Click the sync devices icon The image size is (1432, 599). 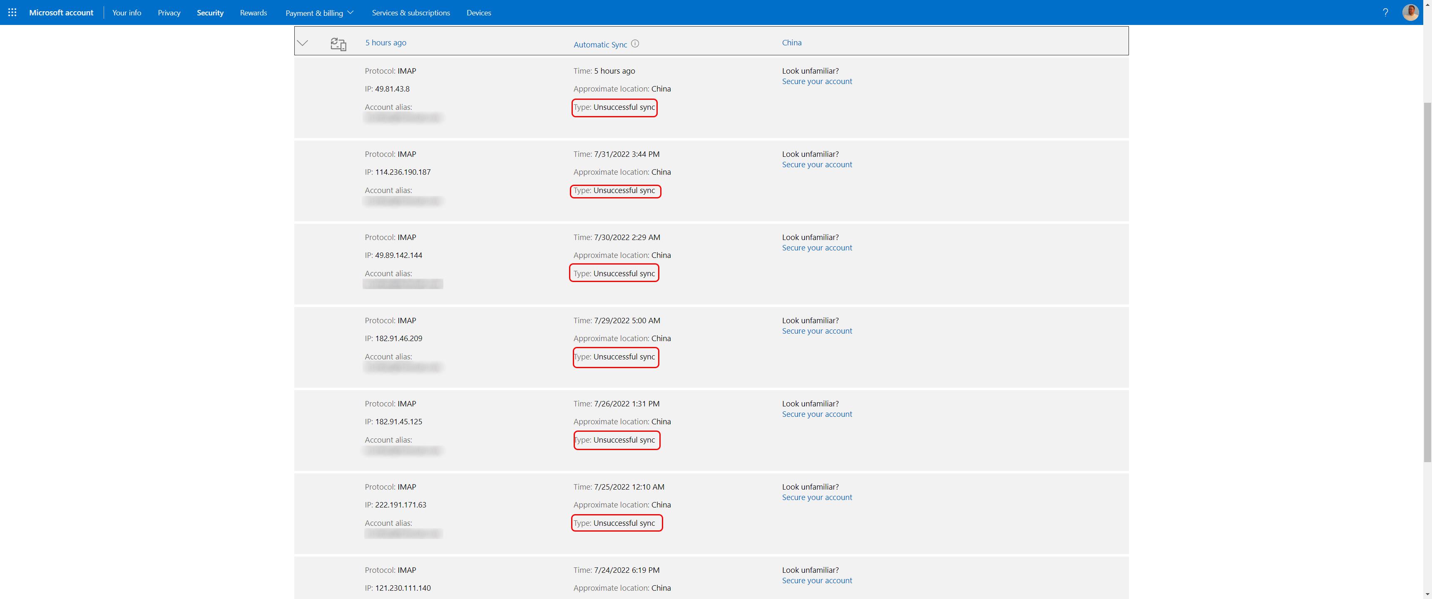pyautogui.click(x=338, y=43)
